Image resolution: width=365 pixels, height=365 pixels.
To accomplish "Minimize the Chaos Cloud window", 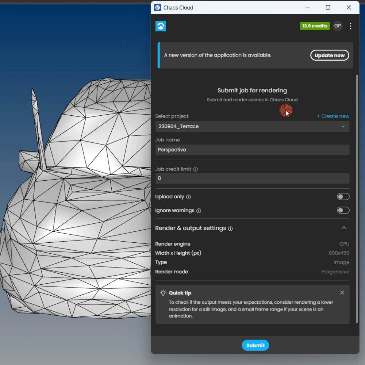I will point(307,7).
